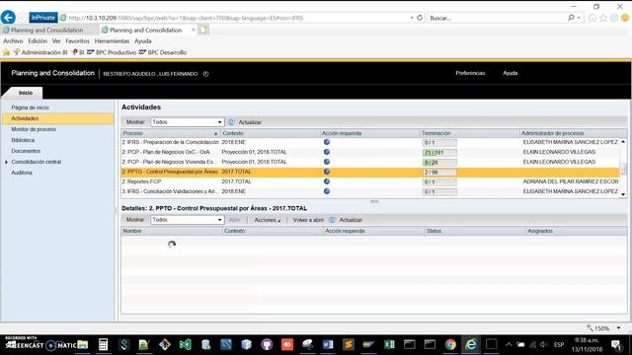Image resolution: width=632 pixels, height=355 pixels.
Task: Open browser settings gear icon
Action: click(614, 18)
